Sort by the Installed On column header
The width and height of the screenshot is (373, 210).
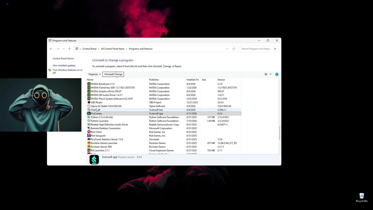click(x=193, y=80)
